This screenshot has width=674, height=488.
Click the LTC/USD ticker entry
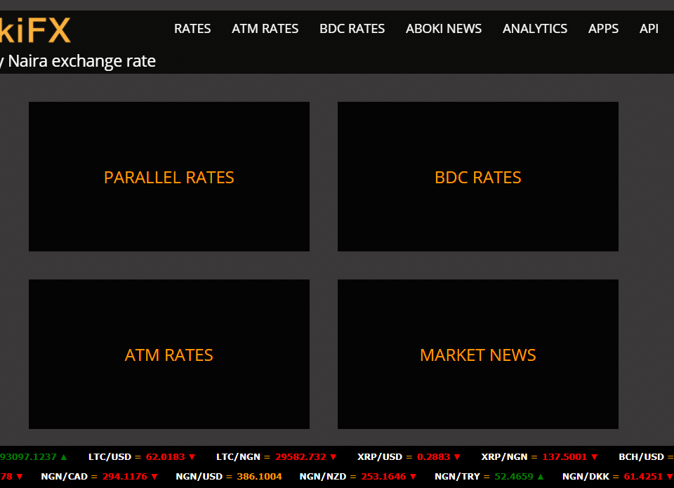(141, 457)
